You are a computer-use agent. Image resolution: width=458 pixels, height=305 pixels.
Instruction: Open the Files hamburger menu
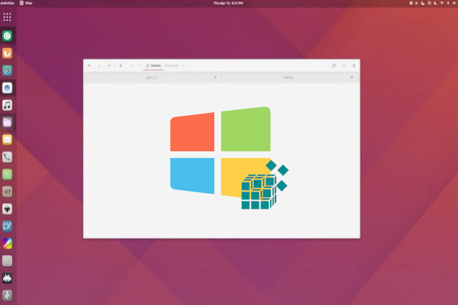pos(354,66)
